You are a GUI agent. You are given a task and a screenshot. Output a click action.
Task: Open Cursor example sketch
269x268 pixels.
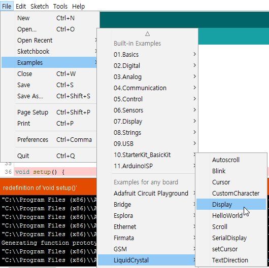pyautogui.click(x=231, y=182)
